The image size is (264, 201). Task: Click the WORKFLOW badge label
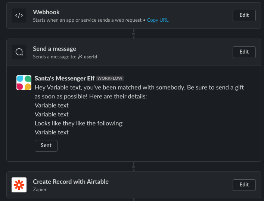[110, 78]
